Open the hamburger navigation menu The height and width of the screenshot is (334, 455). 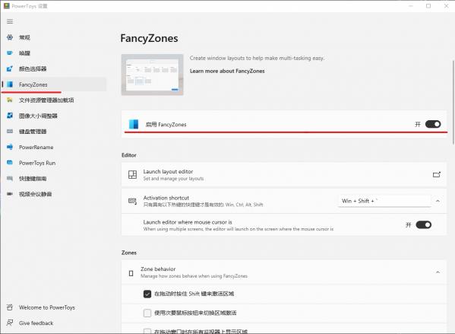click(10, 21)
